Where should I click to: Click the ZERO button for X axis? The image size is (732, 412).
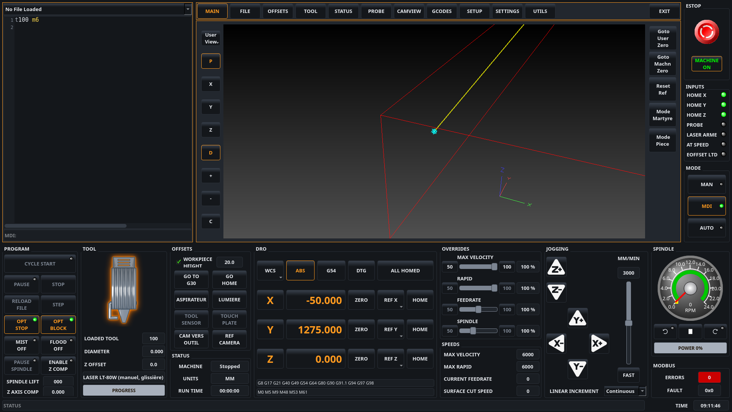(361, 300)
